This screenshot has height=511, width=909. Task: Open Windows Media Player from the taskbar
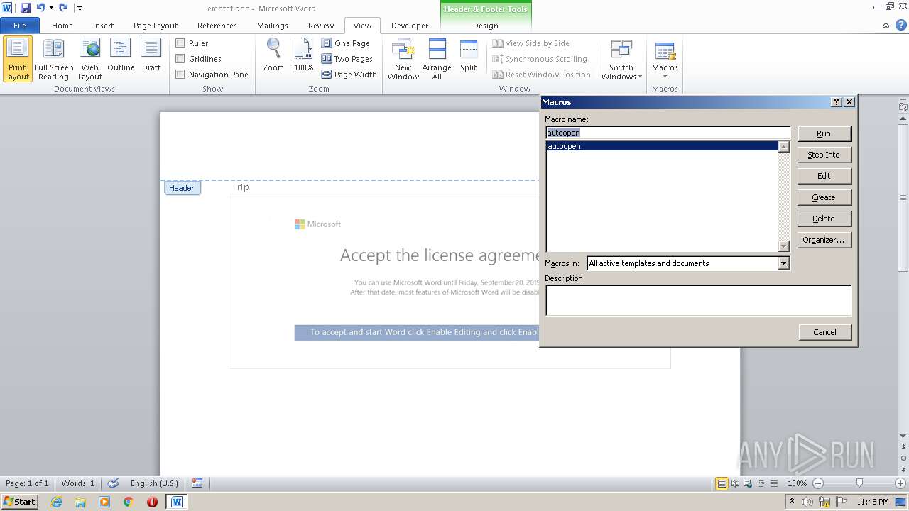click(x=104, y=502)
